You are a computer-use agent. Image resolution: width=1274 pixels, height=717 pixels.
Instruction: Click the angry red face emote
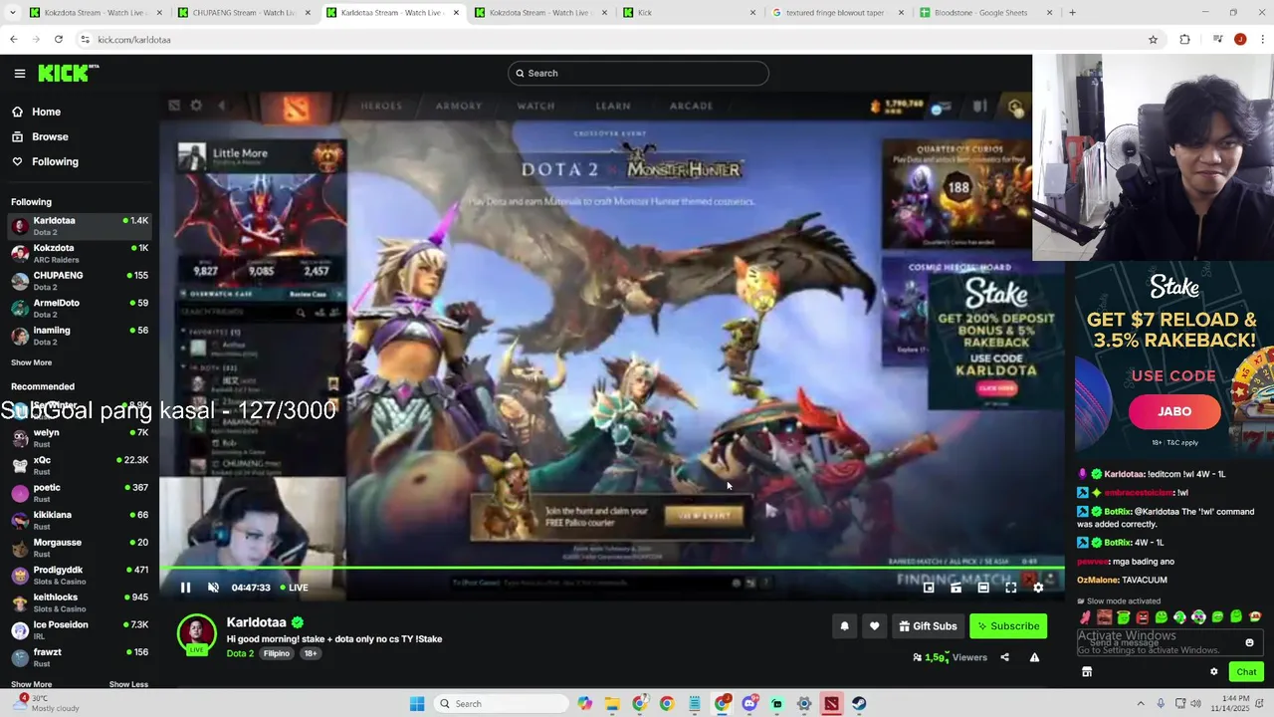(1143, 617)
